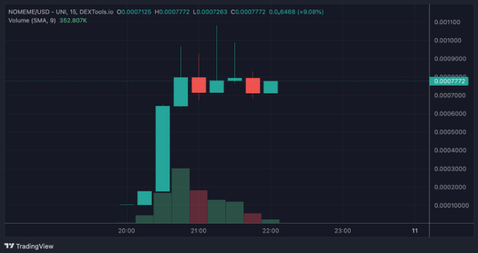The height and width of the screenshot is (253, 478).
Task: Click the TradingView logo icon
Action: [x=9, y=246]
